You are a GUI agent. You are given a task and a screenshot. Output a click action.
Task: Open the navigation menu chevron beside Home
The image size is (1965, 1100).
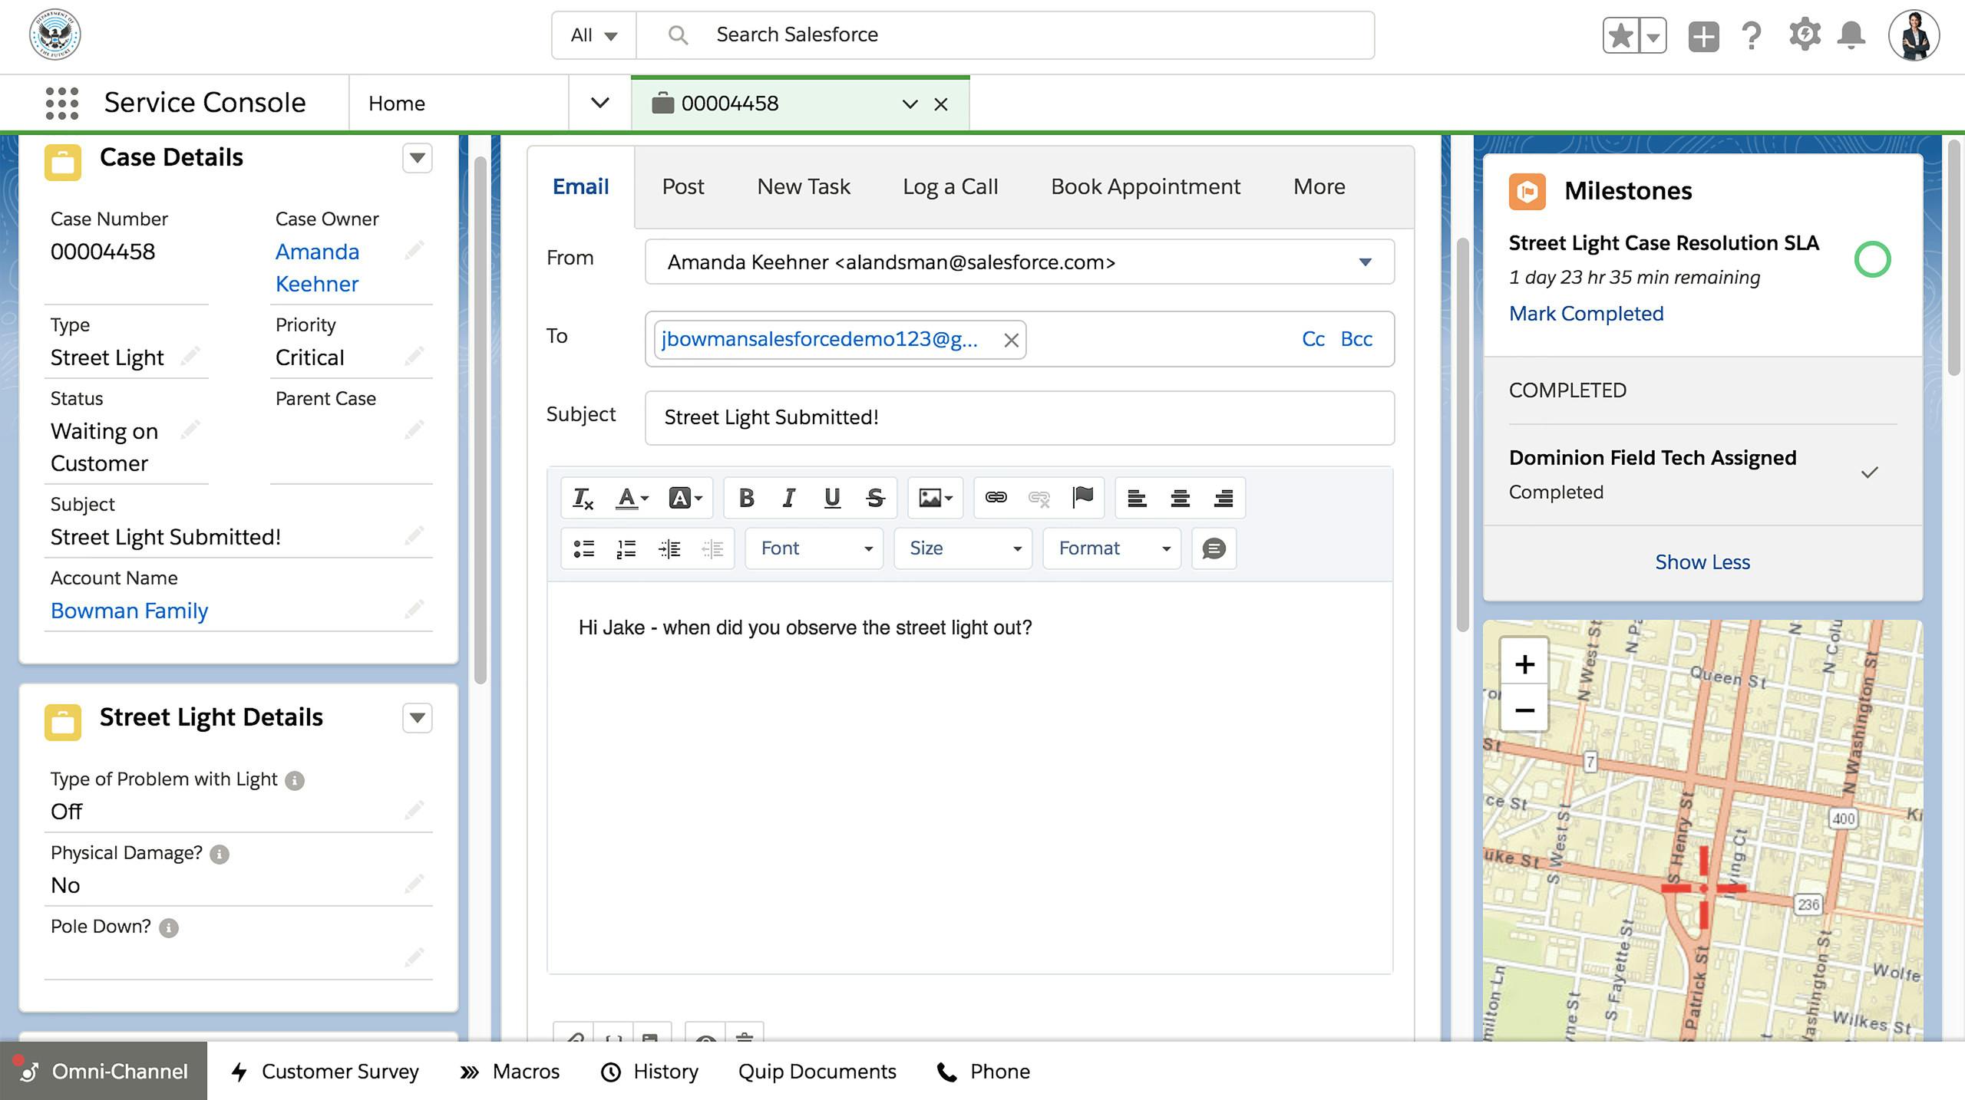click(x=600, y=103)
